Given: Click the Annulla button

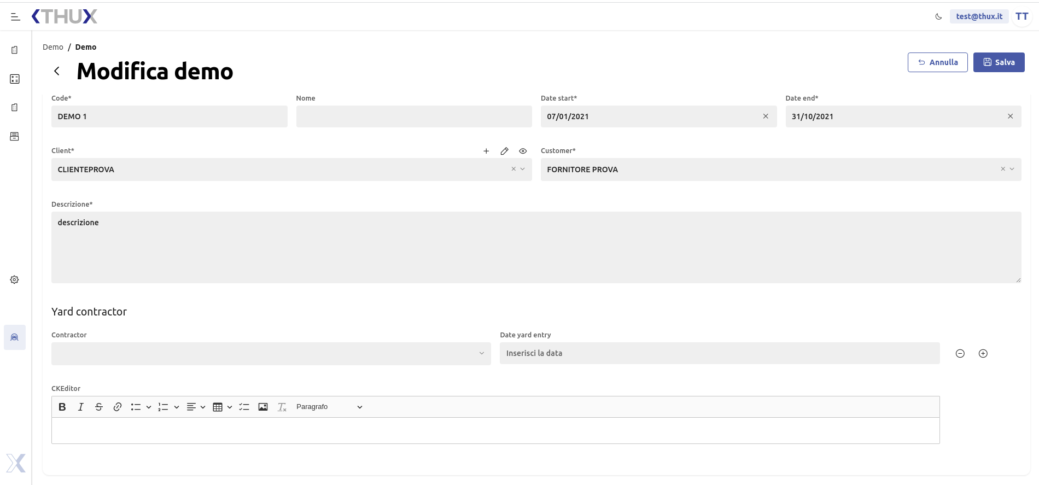Looking at the screenshot, I should [x=937, y=62].
